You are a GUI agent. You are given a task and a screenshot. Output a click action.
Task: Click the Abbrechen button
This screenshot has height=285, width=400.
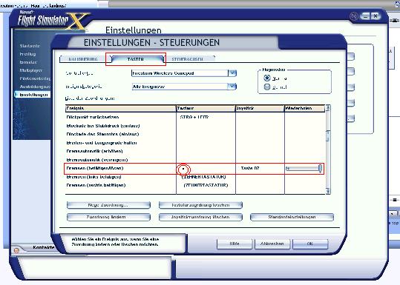point(272,244)
